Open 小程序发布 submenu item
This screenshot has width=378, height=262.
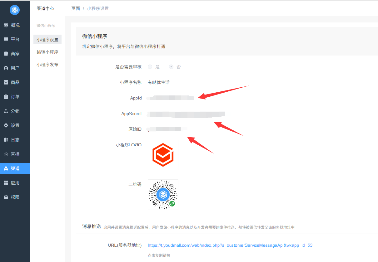point(47,65)
